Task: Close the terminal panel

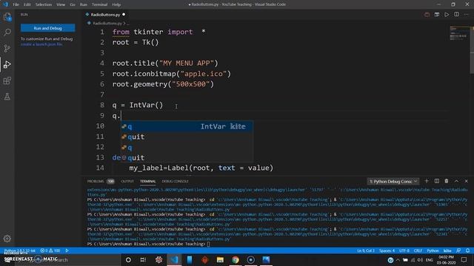Action: coord(466,181)
